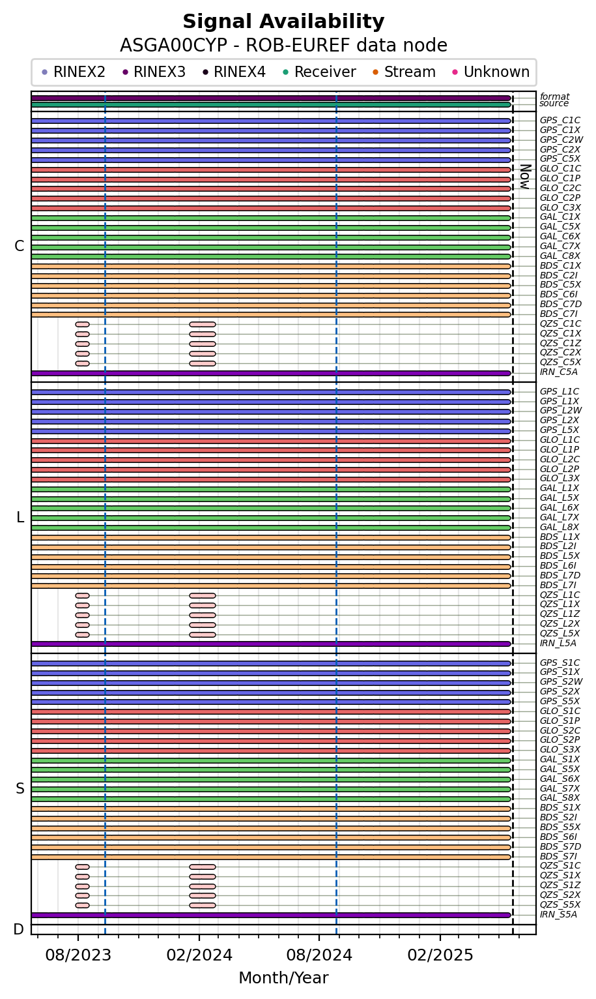Click the ASGA00CYP - ROB-EUREF data node subtitle
Viewport: 596px width, 999px height.
coord(283,46)
